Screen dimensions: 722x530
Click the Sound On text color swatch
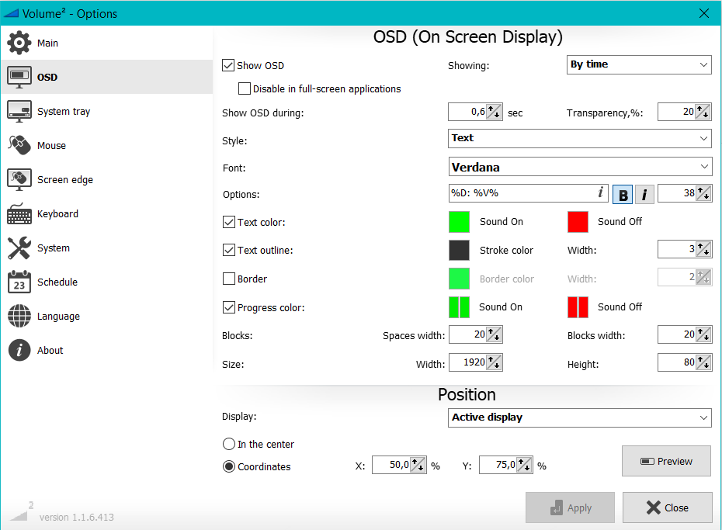tap(459, 221)
